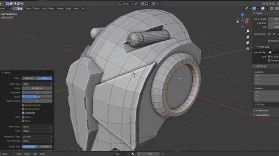Image resolution: width=279 pixels, height=156 pixels.
Task: Open the Edge menu
Action: pos(68,9)
